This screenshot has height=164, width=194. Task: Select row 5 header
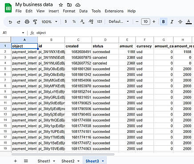click(5, 69)
